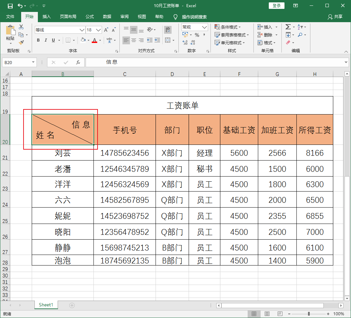Toggle bold formatting with the B button
The height and width of the screenshot is (318, 351).
click(38, 40)
